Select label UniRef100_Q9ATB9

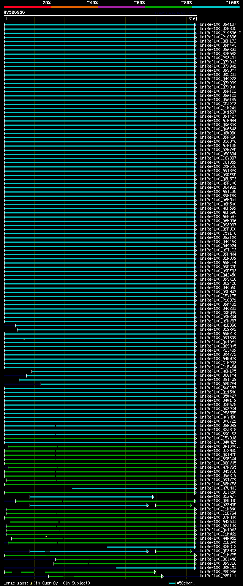pos(218,100)
